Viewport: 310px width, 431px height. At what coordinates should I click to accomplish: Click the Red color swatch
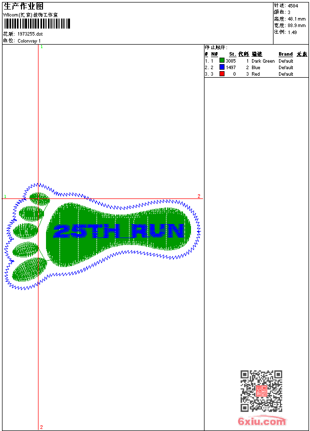pos(222,74)
